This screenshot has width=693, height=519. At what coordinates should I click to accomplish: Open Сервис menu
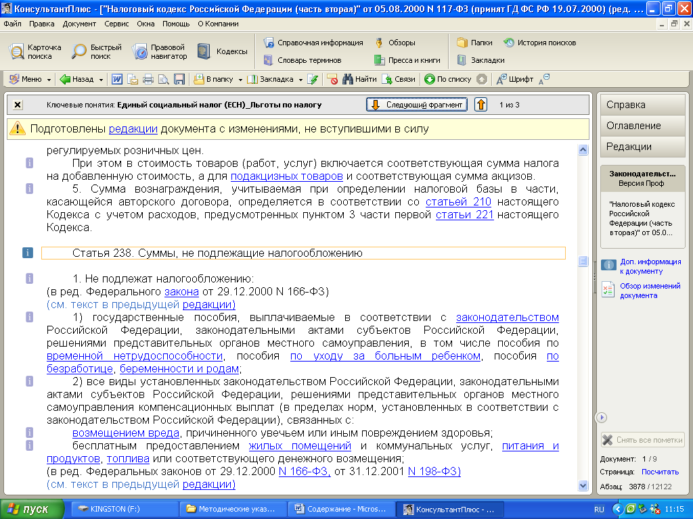coord(116,24)
